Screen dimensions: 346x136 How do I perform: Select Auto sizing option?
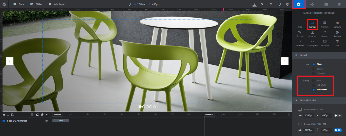[x=314, y=81]
